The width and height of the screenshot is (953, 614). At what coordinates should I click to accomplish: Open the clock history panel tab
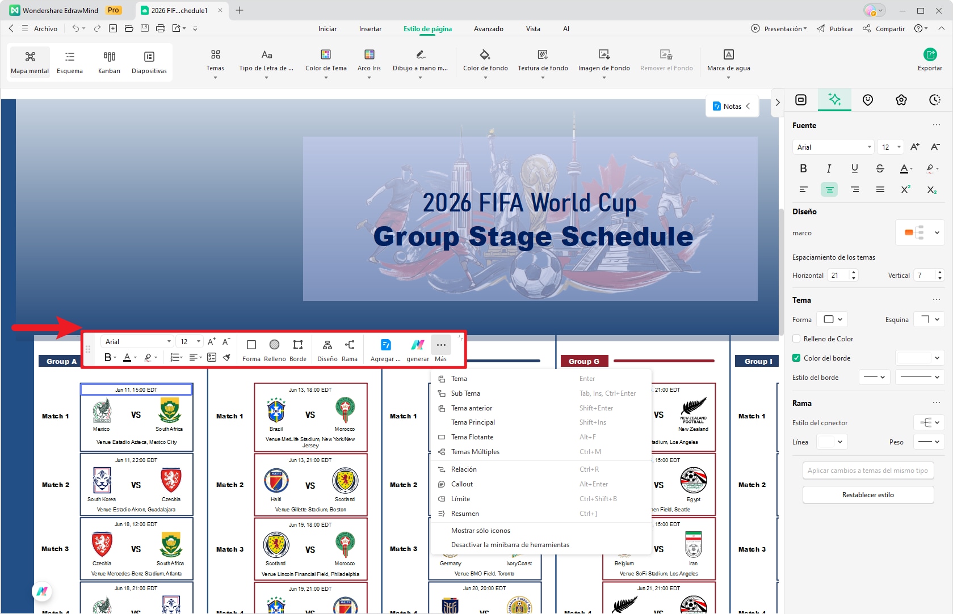pyautogui.click(x=935, y=100)
